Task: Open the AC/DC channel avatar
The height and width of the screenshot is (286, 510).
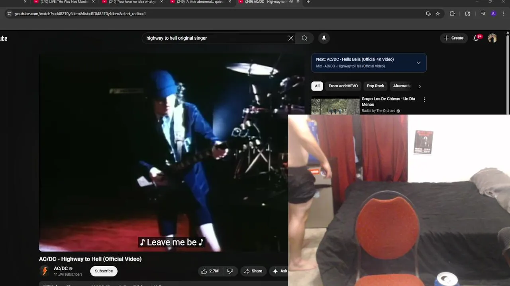Action: click(45, 271)
